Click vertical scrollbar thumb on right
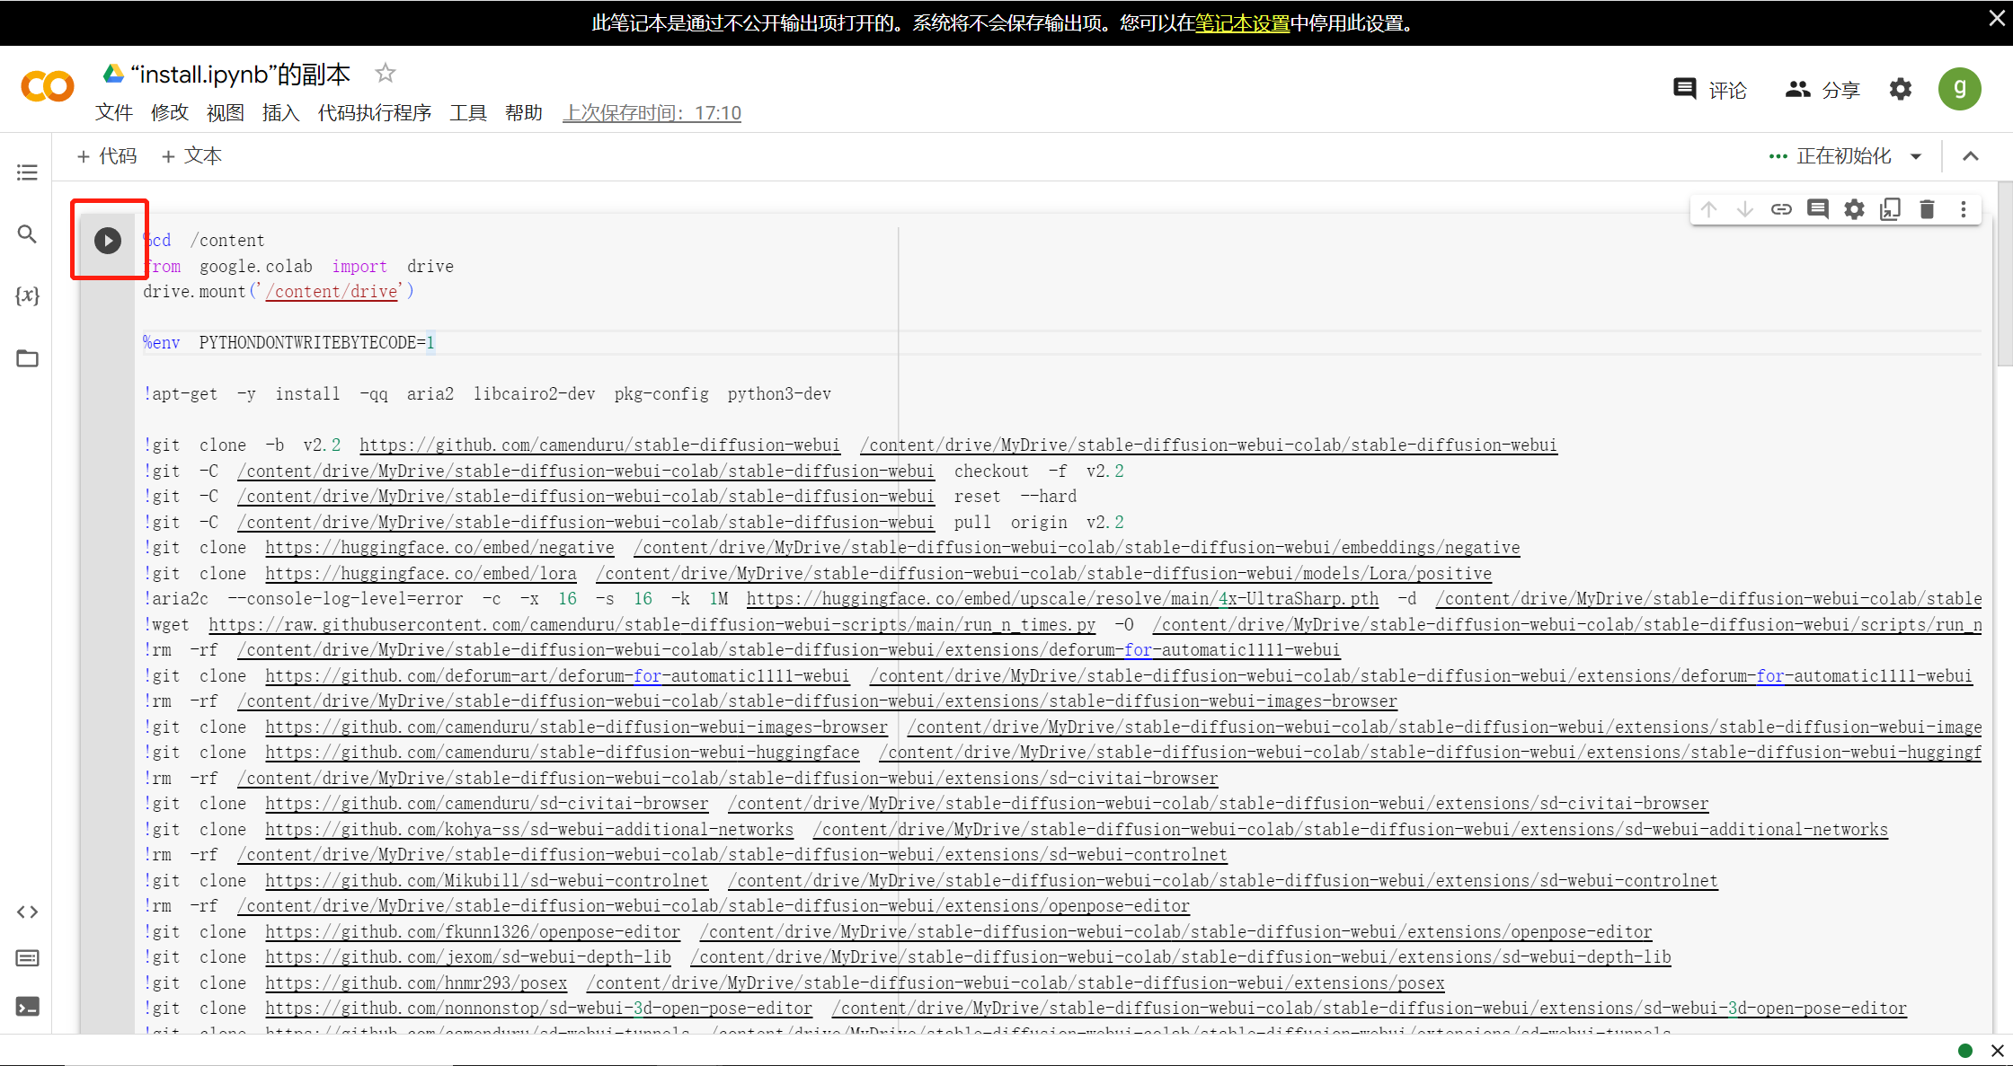 click(2005, 275)
